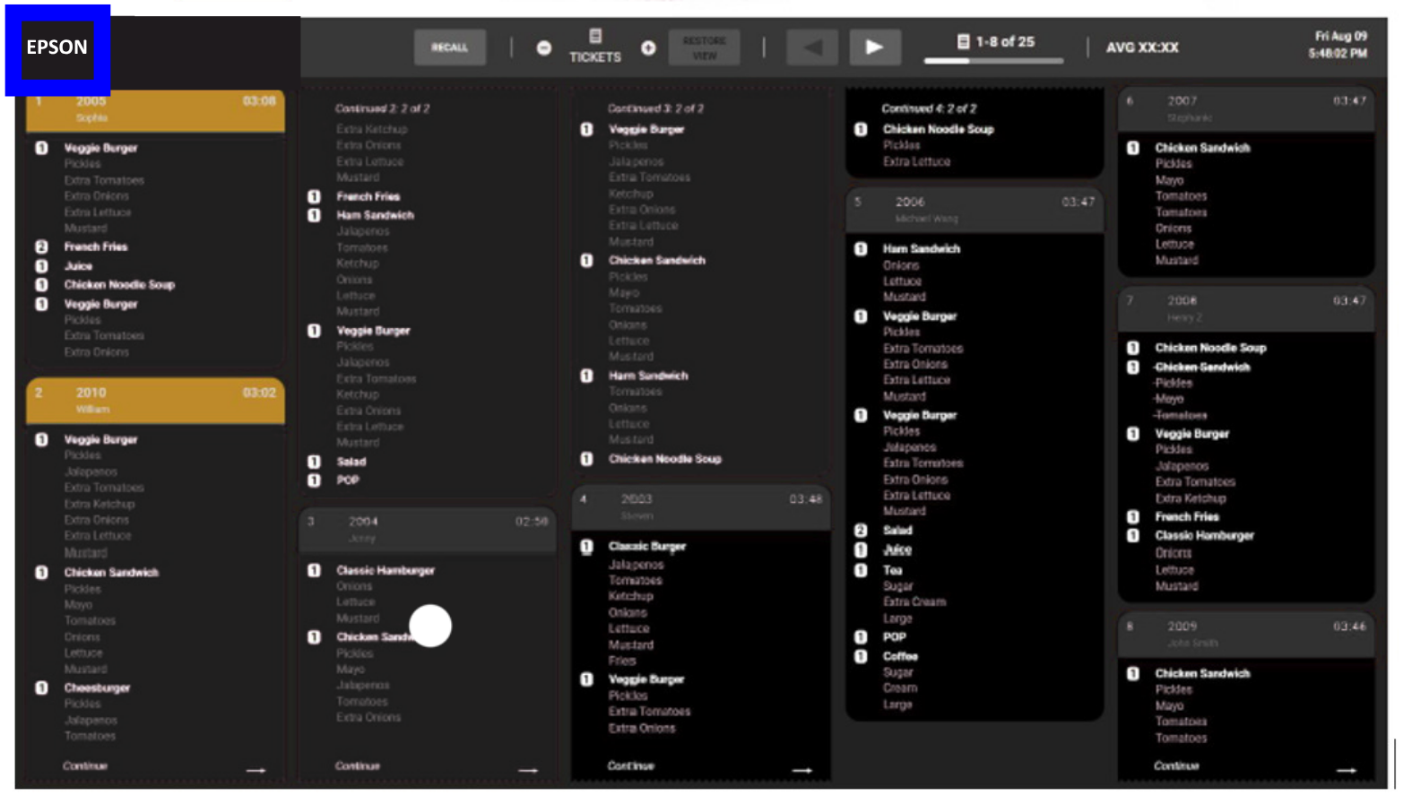
Task: Click the RESTORE VIEW button
Action: pos(705,48)
